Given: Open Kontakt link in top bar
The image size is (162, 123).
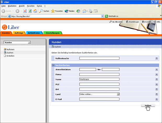Looking at the screenshot, I should (x=147, y=22).
